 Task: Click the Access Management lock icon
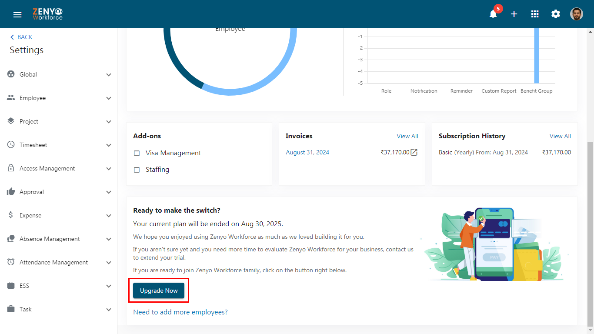[11, 168]
